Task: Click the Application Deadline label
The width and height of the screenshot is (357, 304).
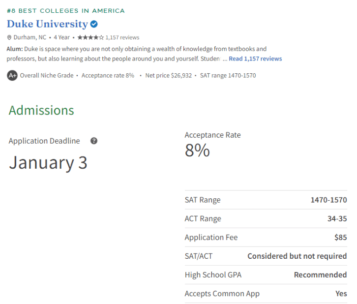Action: pos(44,141)
